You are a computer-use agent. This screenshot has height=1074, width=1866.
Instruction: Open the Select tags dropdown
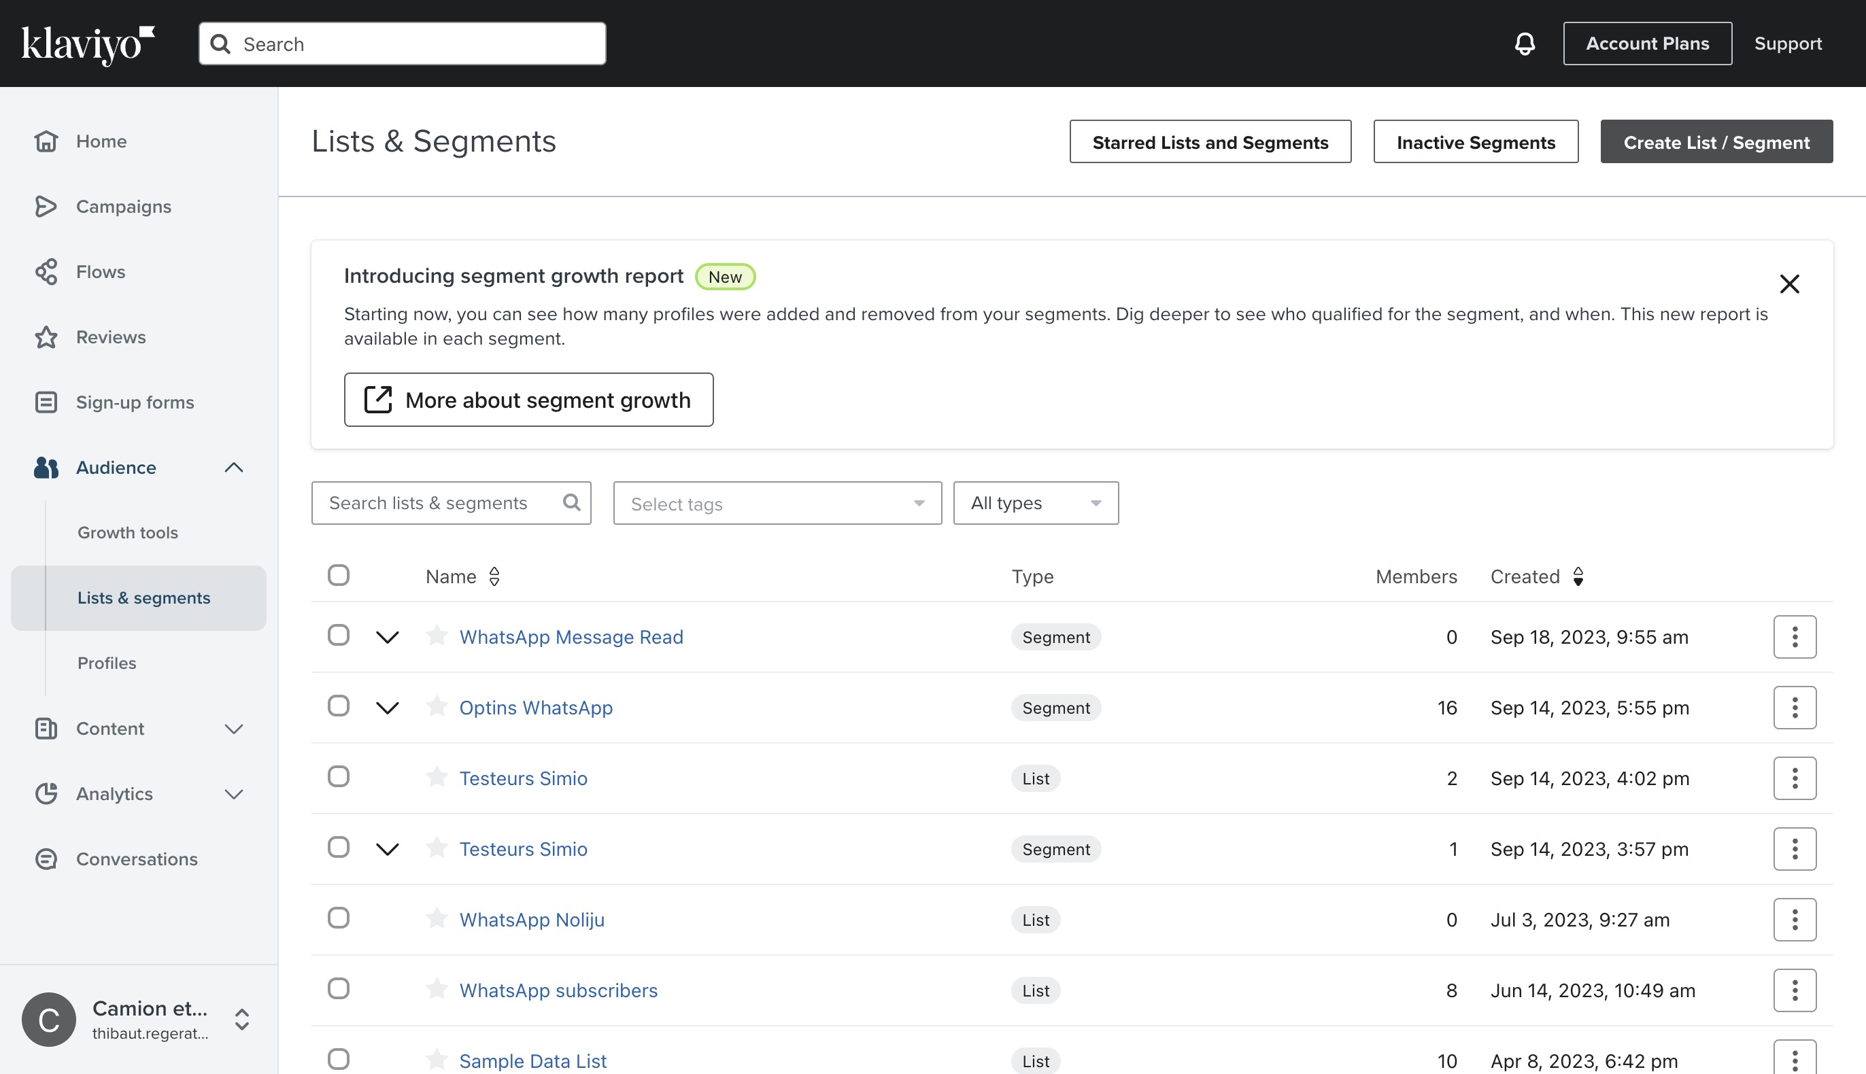[x=777, y=503]
